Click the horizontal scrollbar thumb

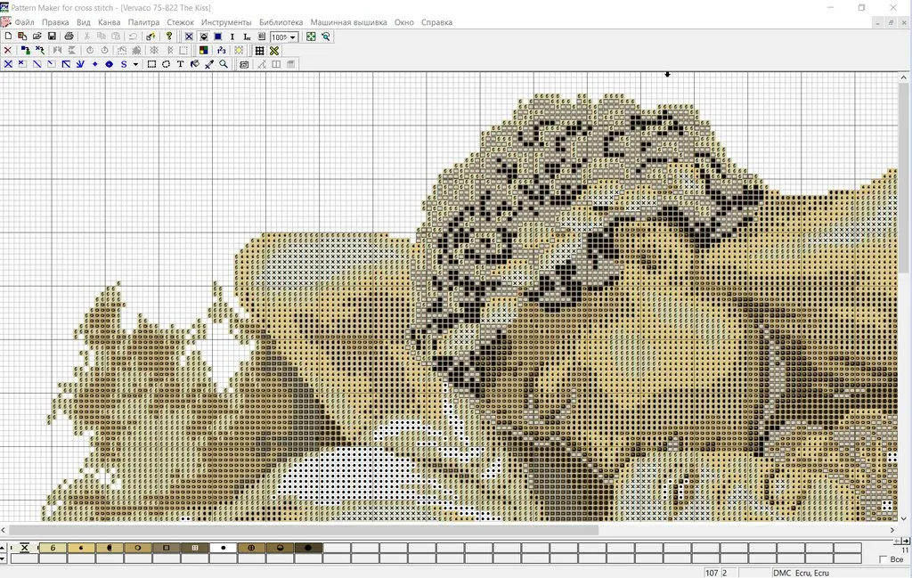303,530
